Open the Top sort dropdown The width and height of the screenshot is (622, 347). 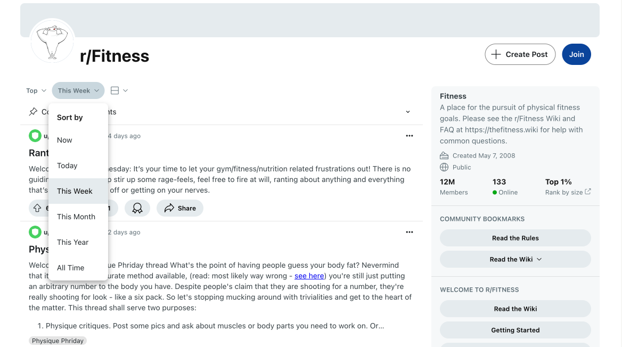tap(36, 90)
